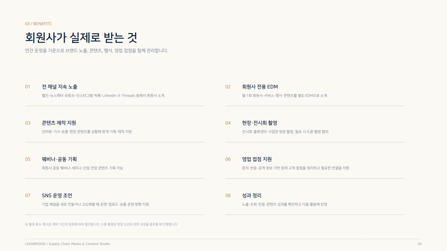This screenshot has width=447, height=251.
Task: Click the footer text 'LOGIBRIDGE / Supply Chain Media'
Action: pos(68,244)
